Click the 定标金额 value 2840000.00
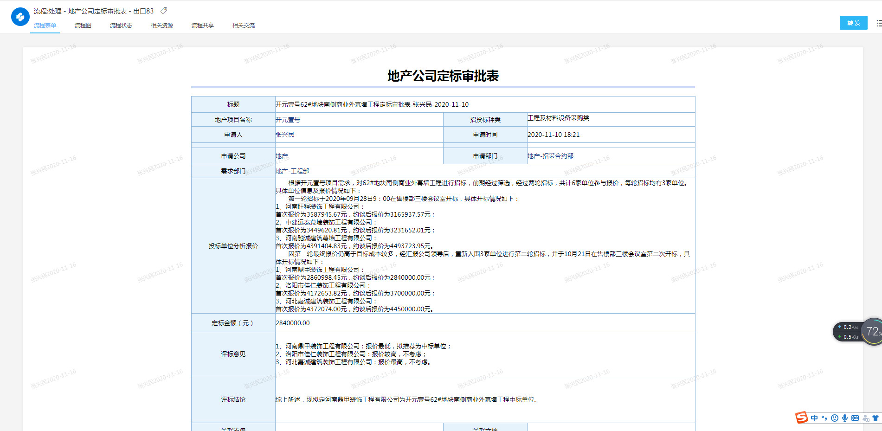Viewport: 882px width, 431px height. pyautogui.click(x=292, y=323)
